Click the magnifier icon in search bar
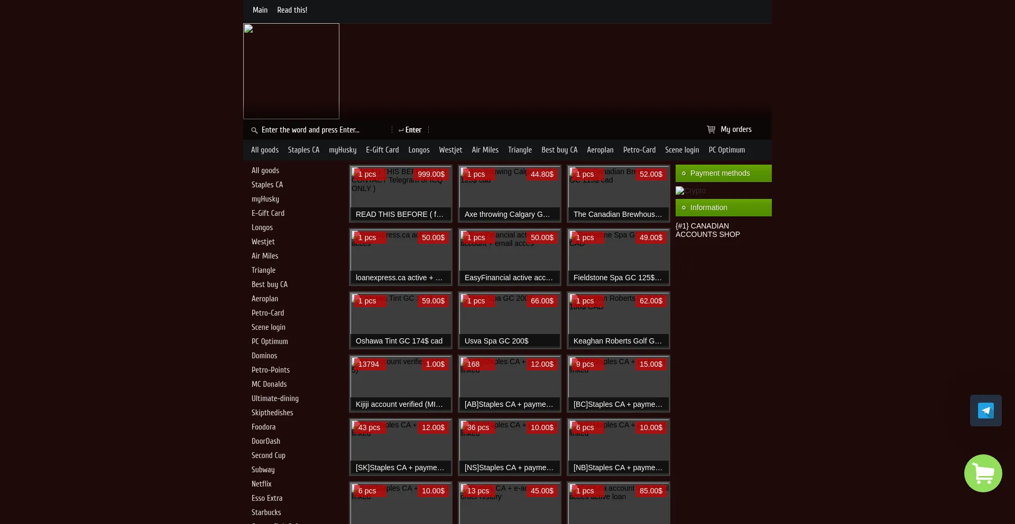This screenshot has width=1015, height=524. point(254,130)
